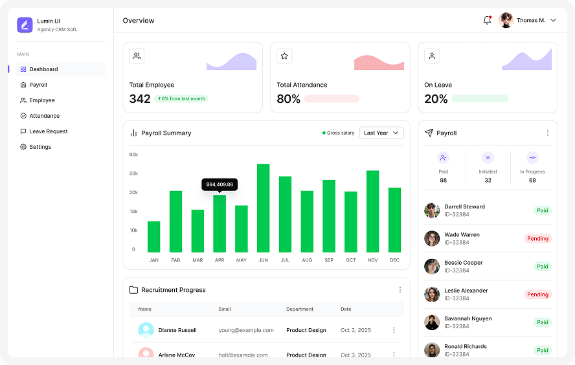Click the In Progress icon in Payroll

532,157
